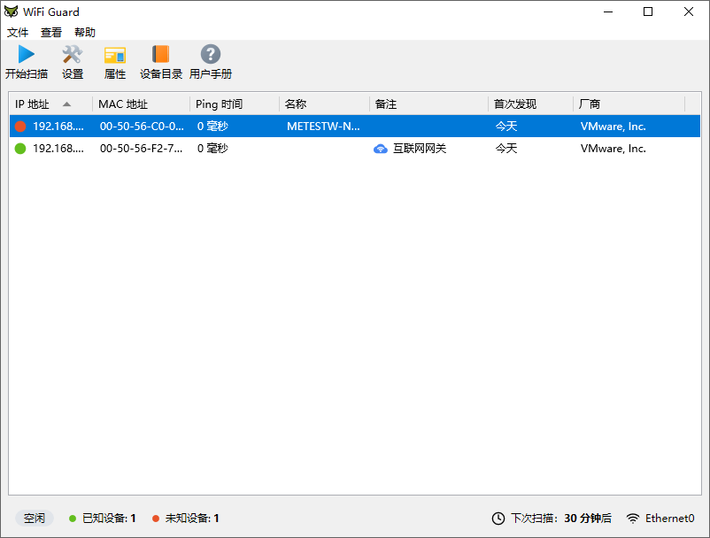The width and height of the screenshot is (710, 538).
Task: Maximize the WiFi Guard window
Action: 648,12
